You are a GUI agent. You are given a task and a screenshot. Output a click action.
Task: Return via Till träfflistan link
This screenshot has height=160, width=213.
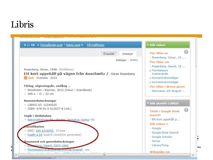96,45
